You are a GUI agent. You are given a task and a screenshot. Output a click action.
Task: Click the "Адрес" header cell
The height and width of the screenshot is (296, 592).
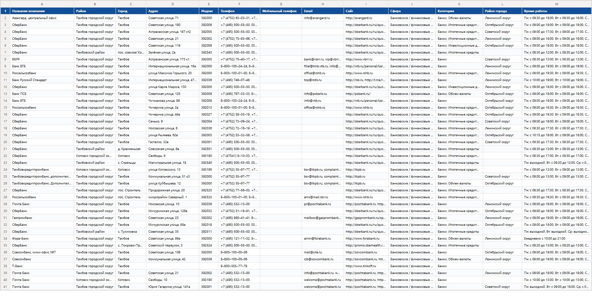(x=173, y=11)
